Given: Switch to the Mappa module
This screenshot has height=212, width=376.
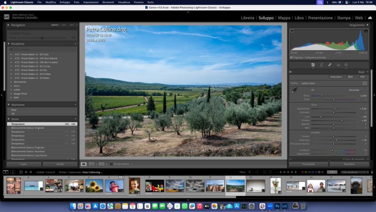Looking at the screenshot, I should [284, 18].
